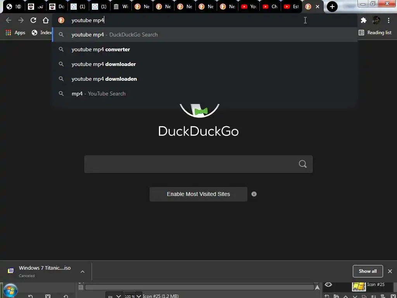Viewport: 397px width, 298px height.
Task: Select suggestion "mp4 - YouTube Search"
Action: tap(205, 94)
